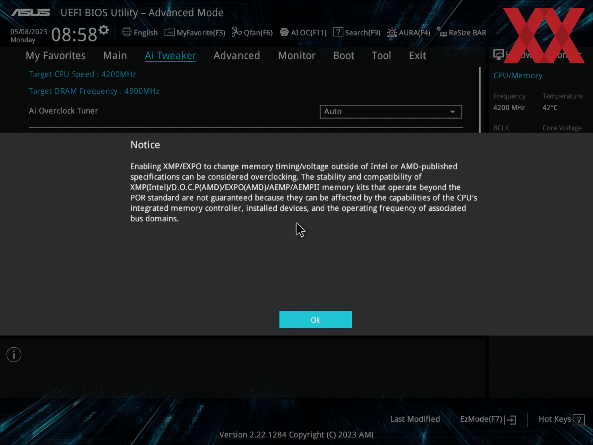The image size is (593, 445).
Task: Navigate to the Advanced tab
Action: tap(237, 56)
